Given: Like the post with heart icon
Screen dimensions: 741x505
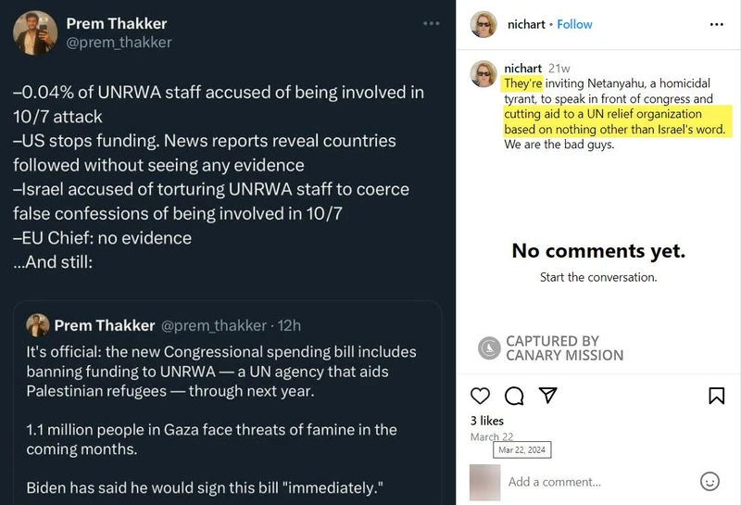Looking at the screenshot, I should (480, 397).
